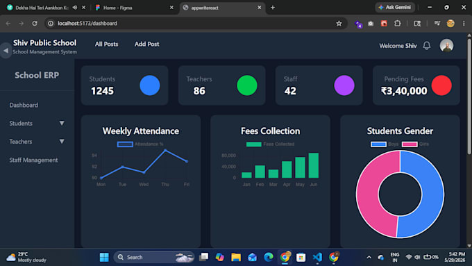Go back in the browser
The width and height of the screenshot is (472, 266).
8,23
